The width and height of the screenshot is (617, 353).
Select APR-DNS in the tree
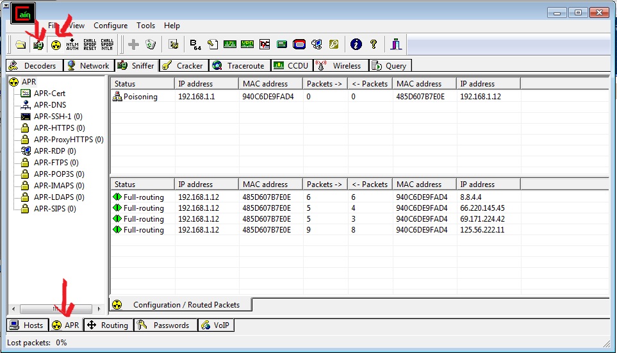coord(50,105)
